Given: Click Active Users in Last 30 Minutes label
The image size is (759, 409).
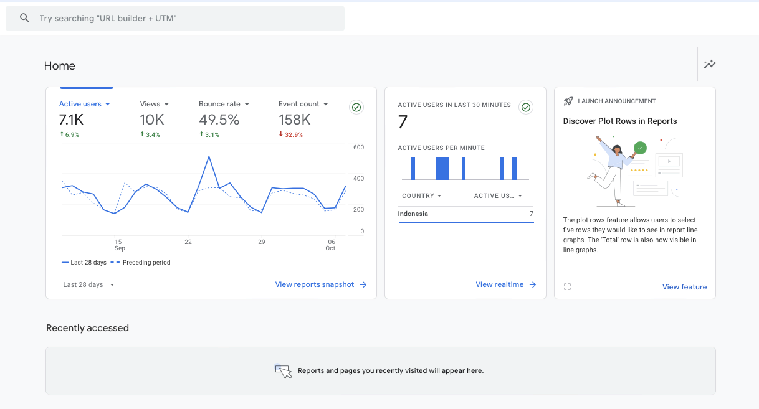Looking at the screenshot, I should (454, 105).
